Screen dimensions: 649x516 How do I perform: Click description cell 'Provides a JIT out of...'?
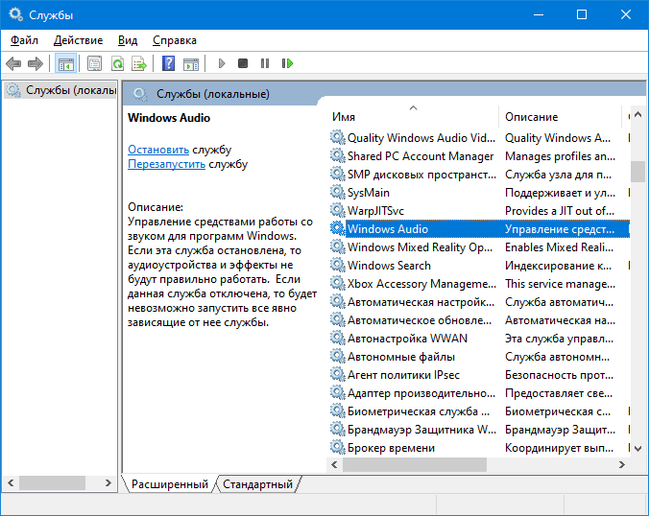coord(559,211)
